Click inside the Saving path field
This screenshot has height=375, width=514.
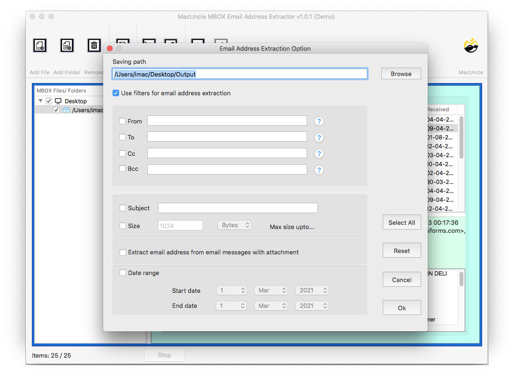[x=239, y=74]
